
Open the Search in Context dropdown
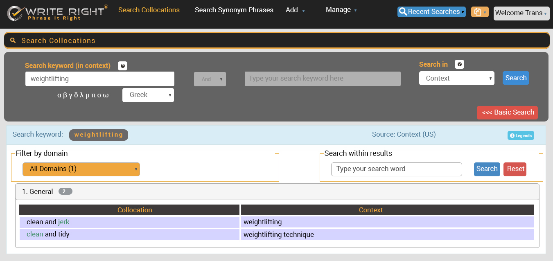(x=456, y=78)
